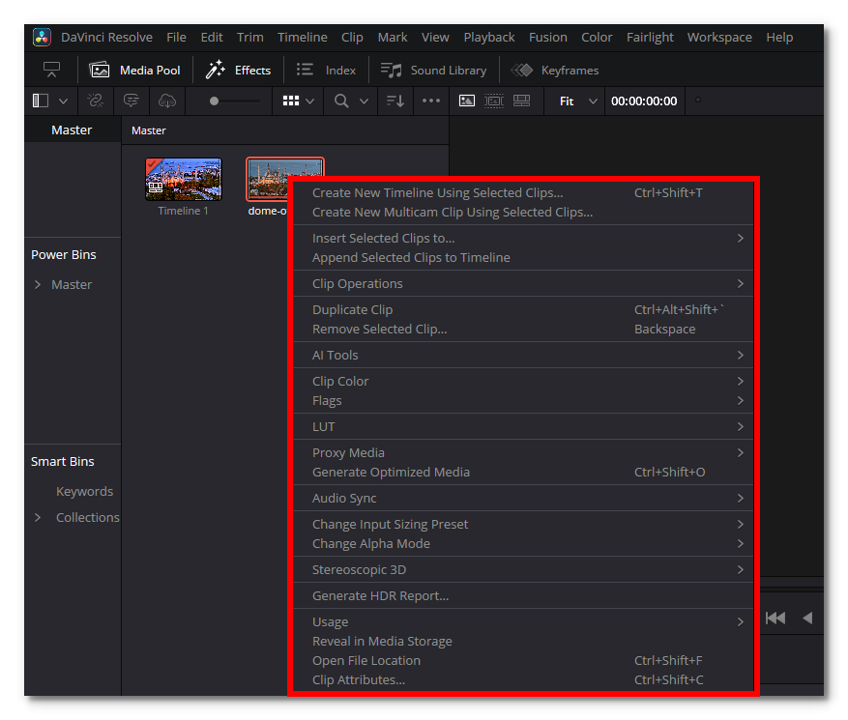Image resolution: width=848 pixels, height=720 pixels.
Task: Click the bin list sidebar icon
Action: point(41,101)
